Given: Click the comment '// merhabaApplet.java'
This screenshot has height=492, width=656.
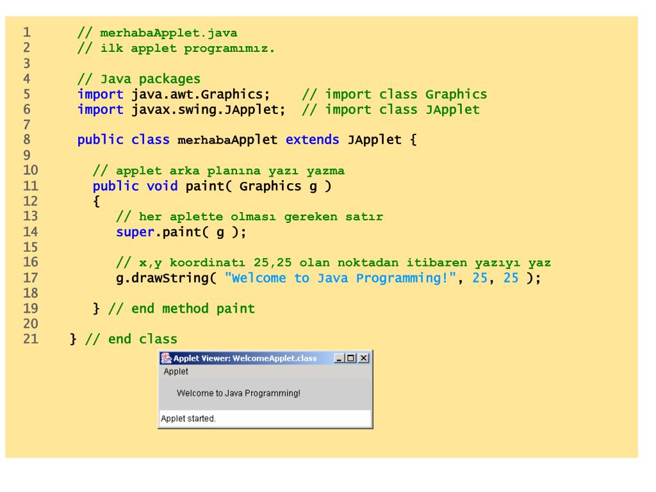Looking at the screenshot, I should point(158,33).
